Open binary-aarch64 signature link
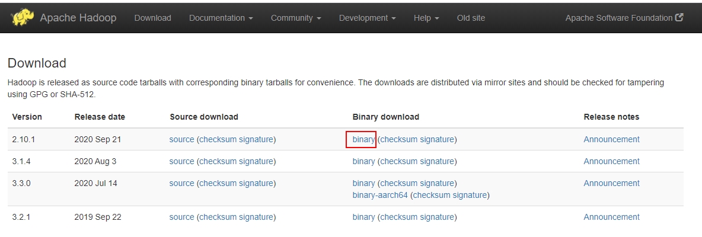This screenshot has width=702, height=237. 470,195
